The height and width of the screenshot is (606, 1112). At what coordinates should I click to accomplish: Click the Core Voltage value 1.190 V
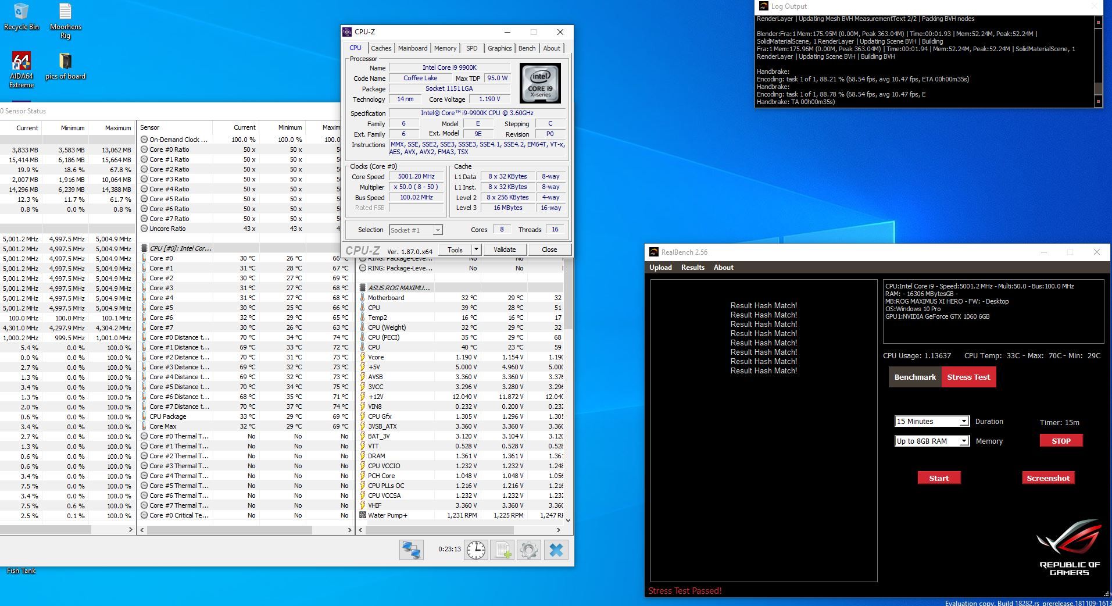[x=489, y=99]
